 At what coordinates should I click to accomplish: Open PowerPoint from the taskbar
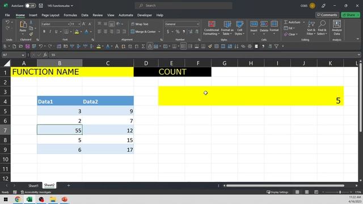(x=64, y=199)
